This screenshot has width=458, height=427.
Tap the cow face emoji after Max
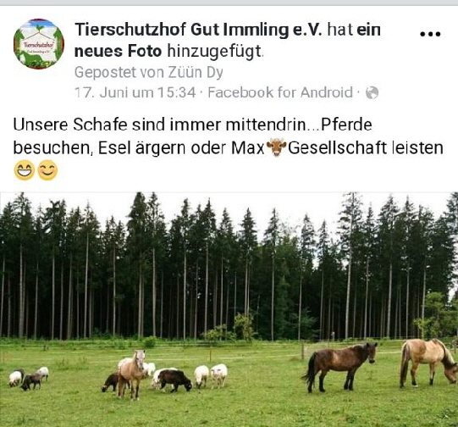click(276, 147)
